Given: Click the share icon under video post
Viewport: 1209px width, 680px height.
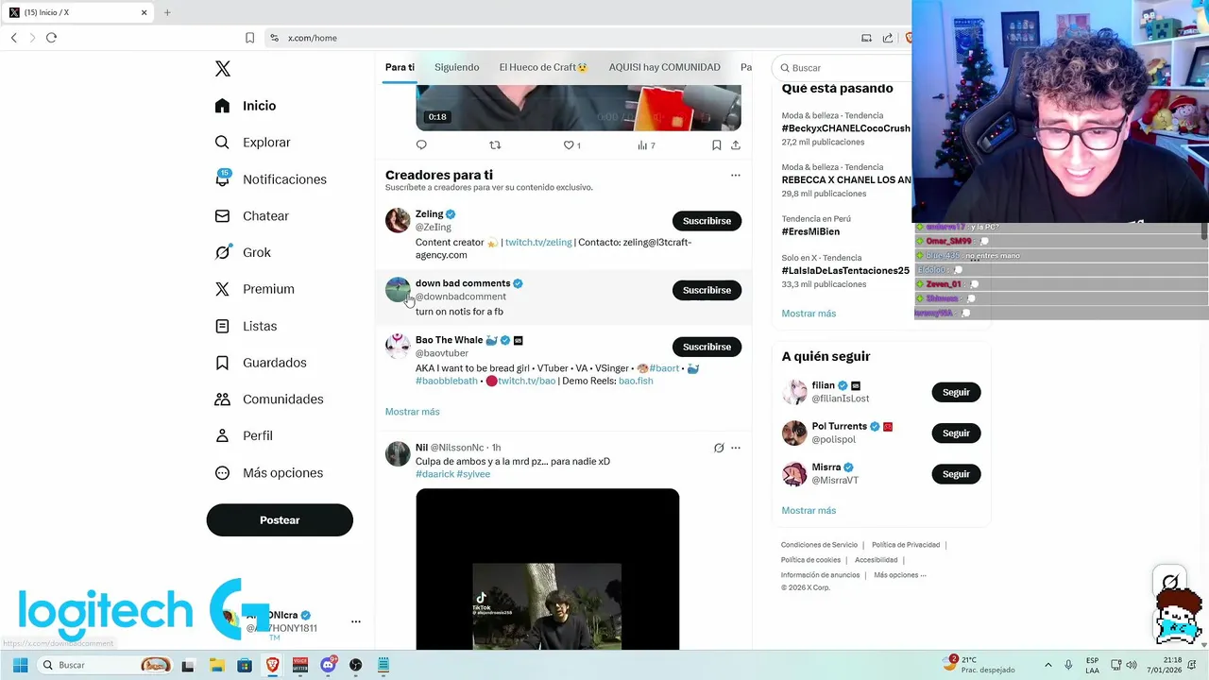Looking at the screenshot, I should 736,144.
